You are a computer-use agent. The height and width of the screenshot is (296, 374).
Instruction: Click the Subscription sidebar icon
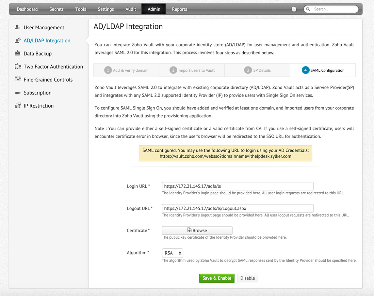pyautogui.click(x=18, y=93)
